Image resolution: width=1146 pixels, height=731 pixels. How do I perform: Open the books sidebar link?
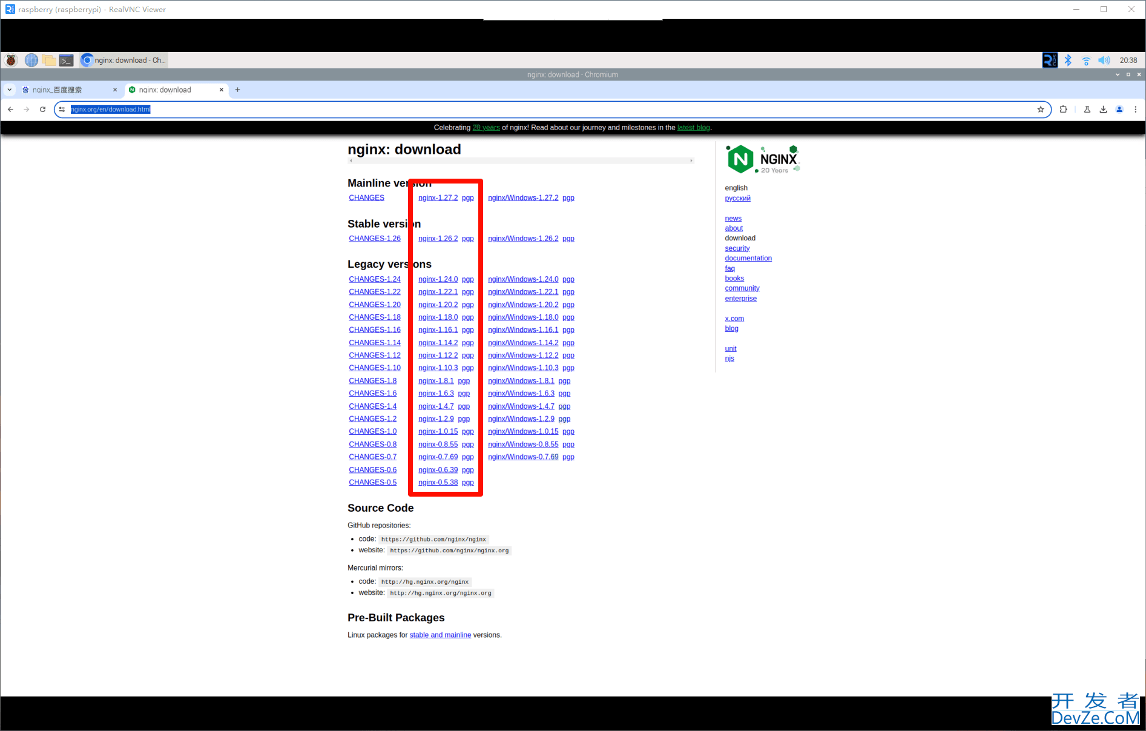pyautogui.click(x=734, y=279)
